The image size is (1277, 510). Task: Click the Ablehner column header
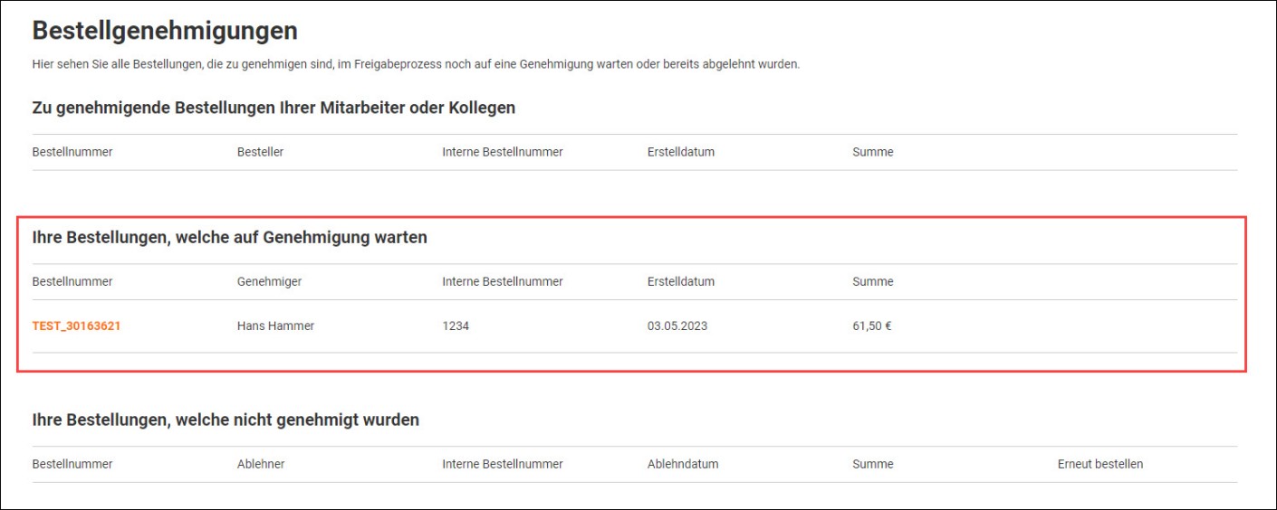(261, 464)
